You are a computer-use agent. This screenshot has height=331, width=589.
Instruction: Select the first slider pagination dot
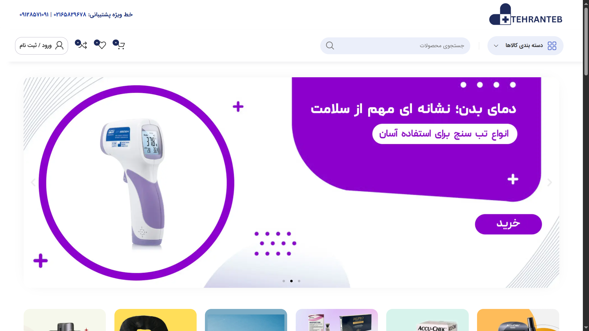coord(284,281)
